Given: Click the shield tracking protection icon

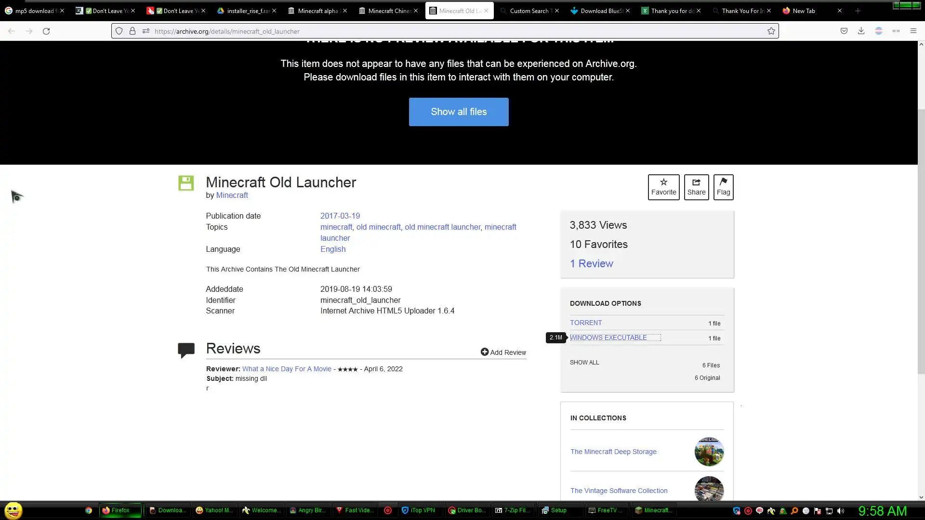Looking at the screenshot, I should [119, 31].
